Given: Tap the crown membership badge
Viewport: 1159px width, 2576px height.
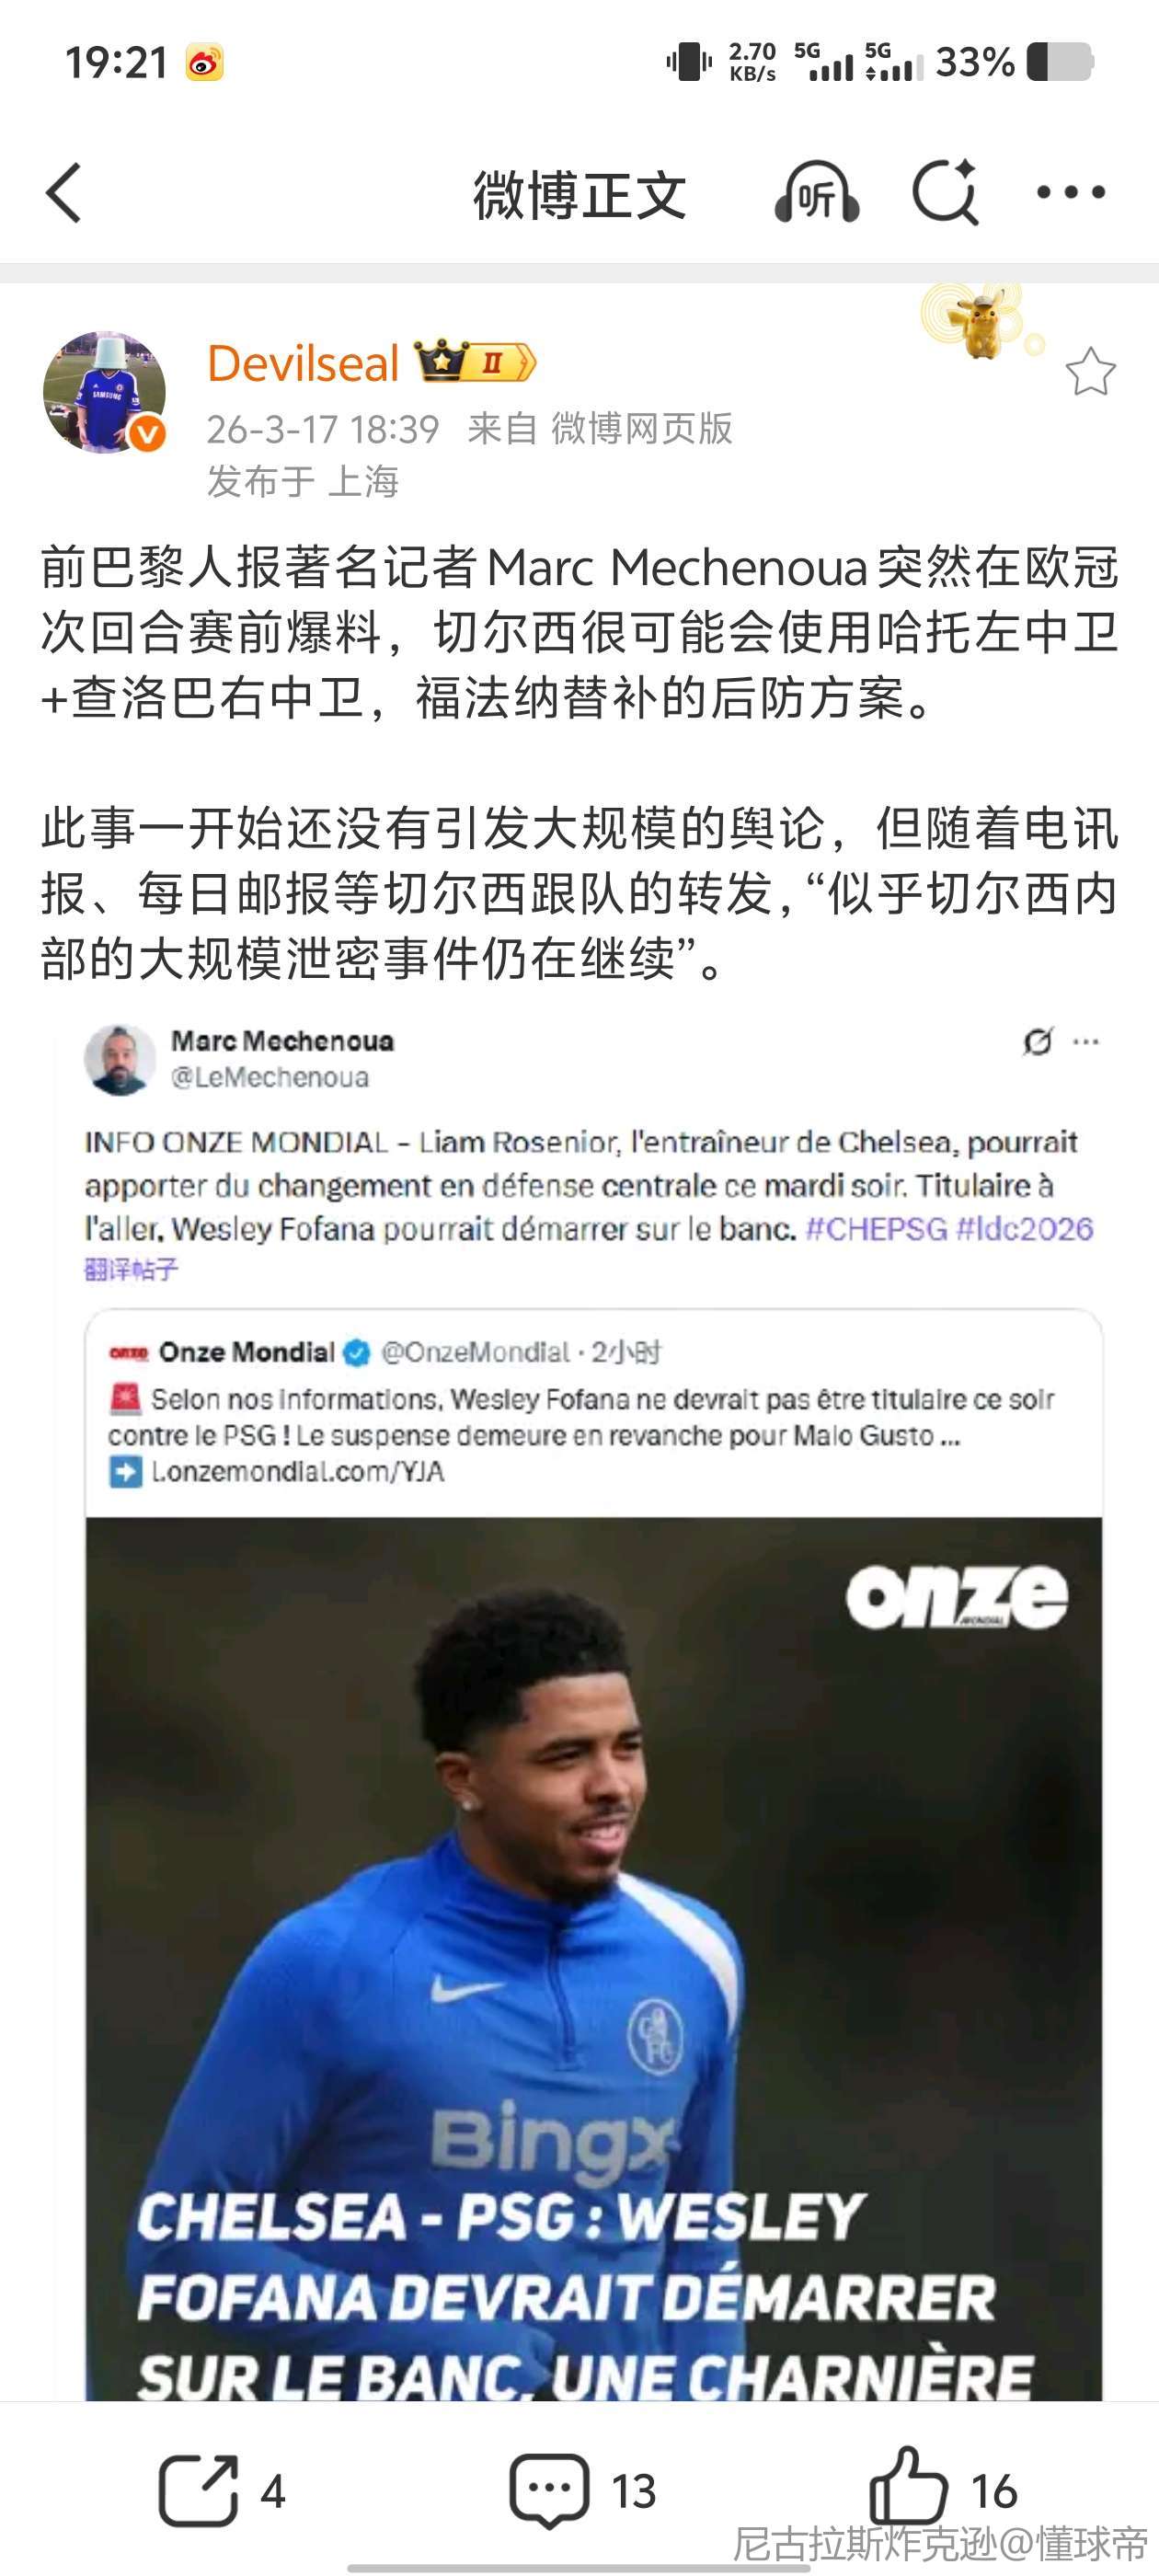Looking at the screenshot, I should [475, 362].
